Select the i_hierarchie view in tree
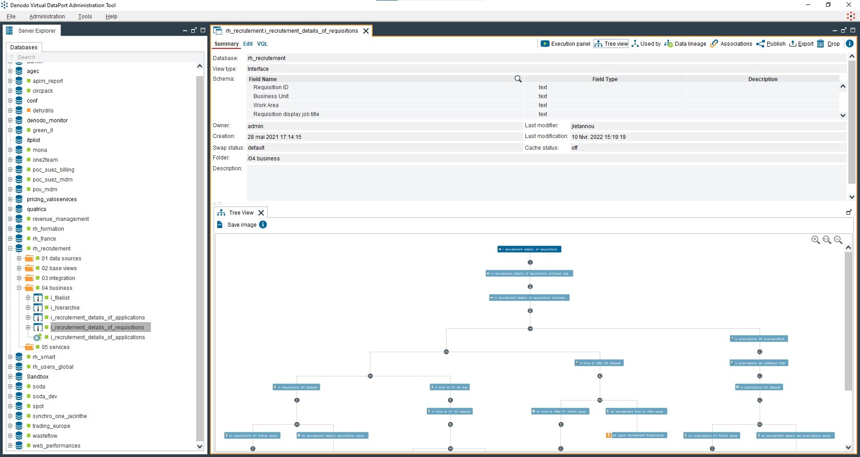This screenshot has width=860, height=457. 65,308
